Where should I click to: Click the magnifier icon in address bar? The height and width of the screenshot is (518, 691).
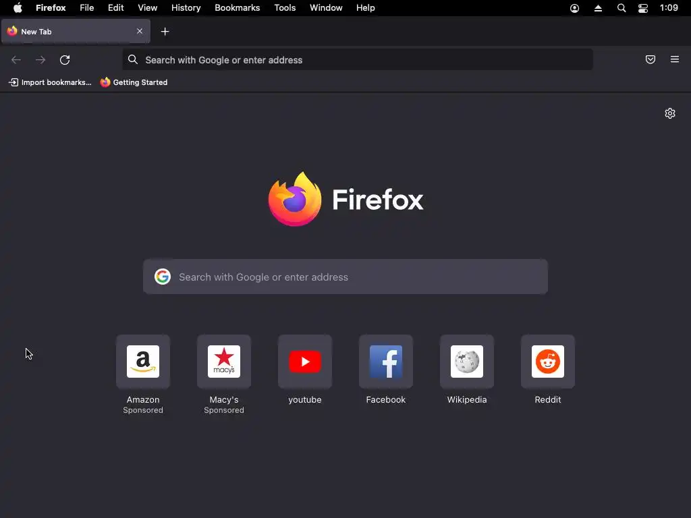point(133,59)
